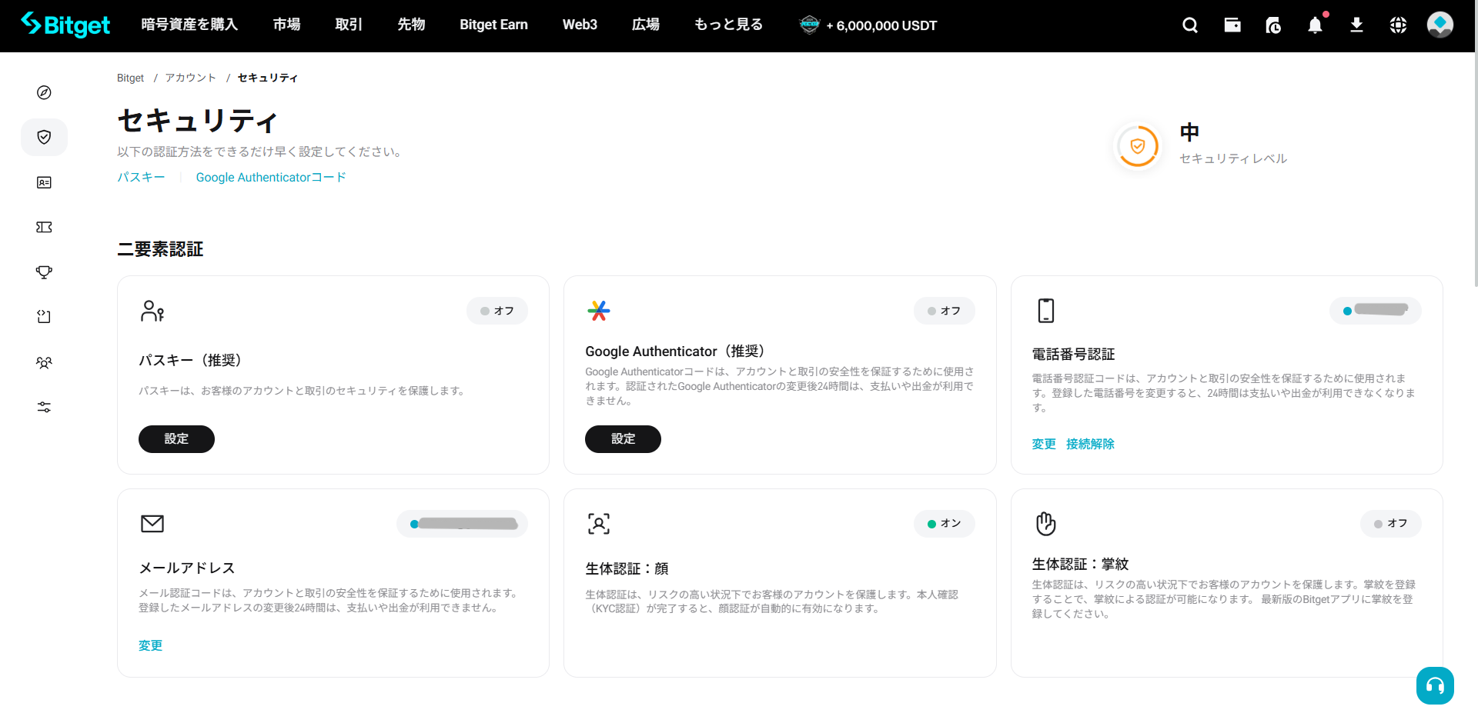Click the passkey オフ status badge

[x=497, y=311]
